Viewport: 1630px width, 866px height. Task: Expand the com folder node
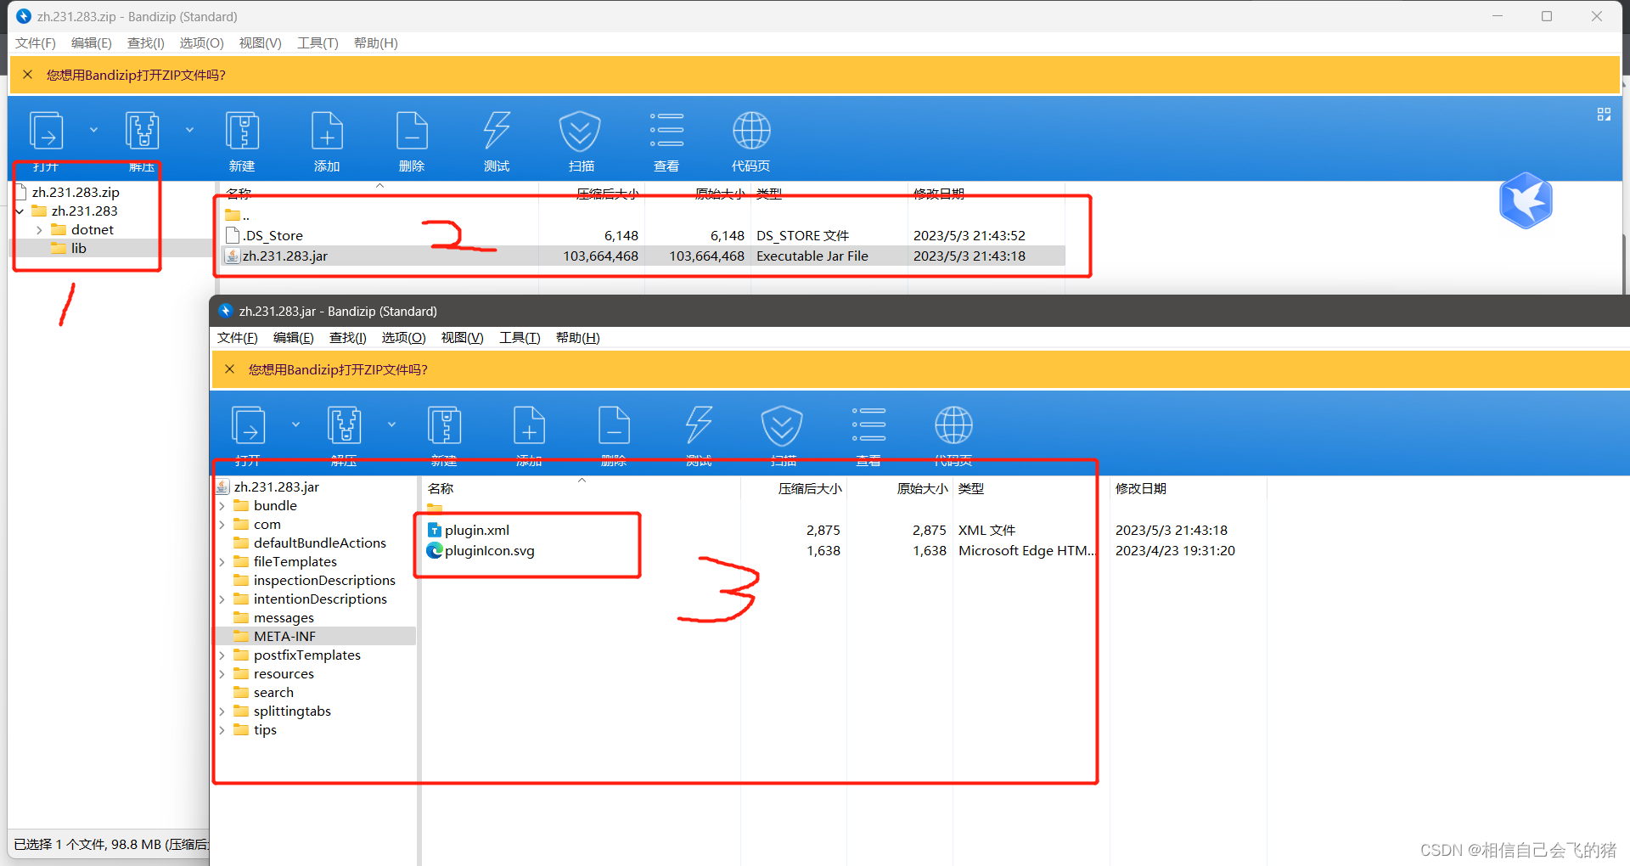click(222, 525)
